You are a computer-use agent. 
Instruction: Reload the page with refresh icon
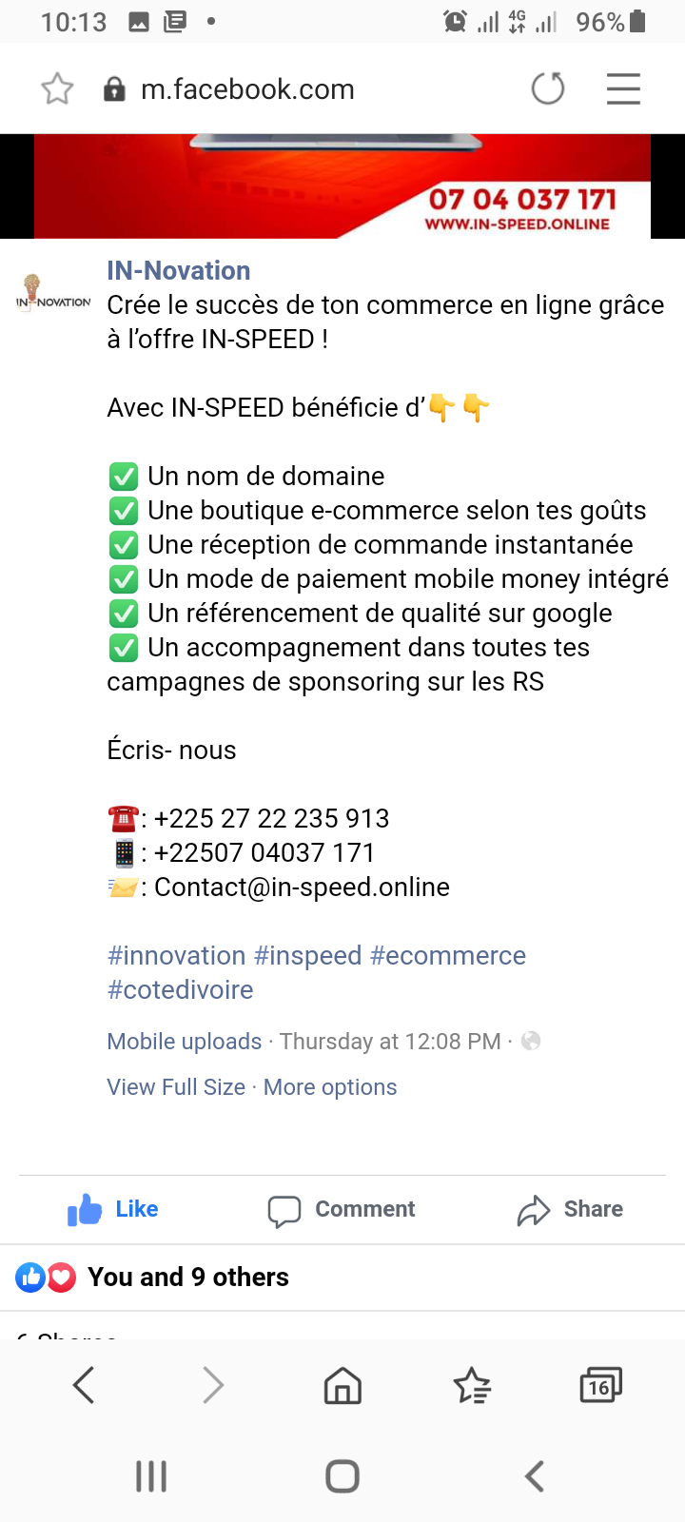click(x=548, y=89)
